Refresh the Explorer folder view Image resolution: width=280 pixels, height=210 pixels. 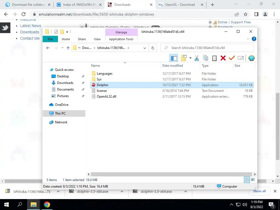point(153,48)
